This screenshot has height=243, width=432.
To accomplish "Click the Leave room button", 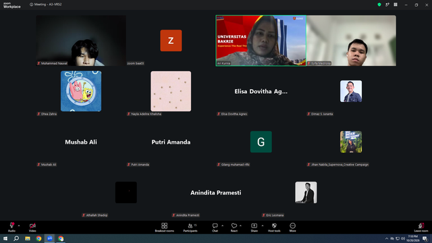I will [x=421, y=227].
